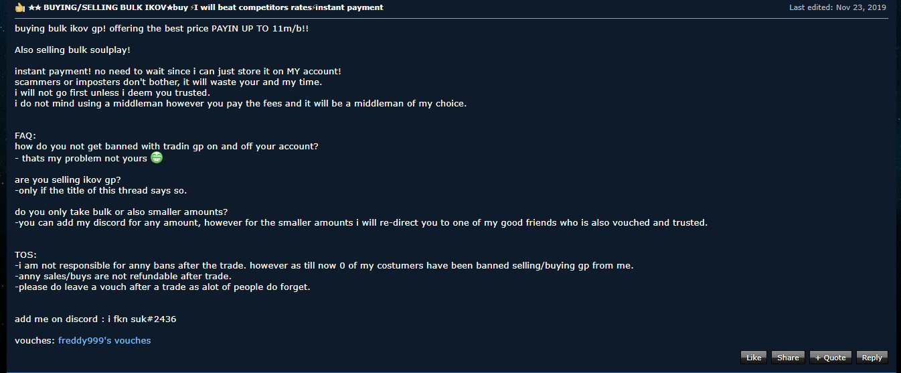Like this post
The width and height of the screenshot is (901, 373).
click(754, 358)
